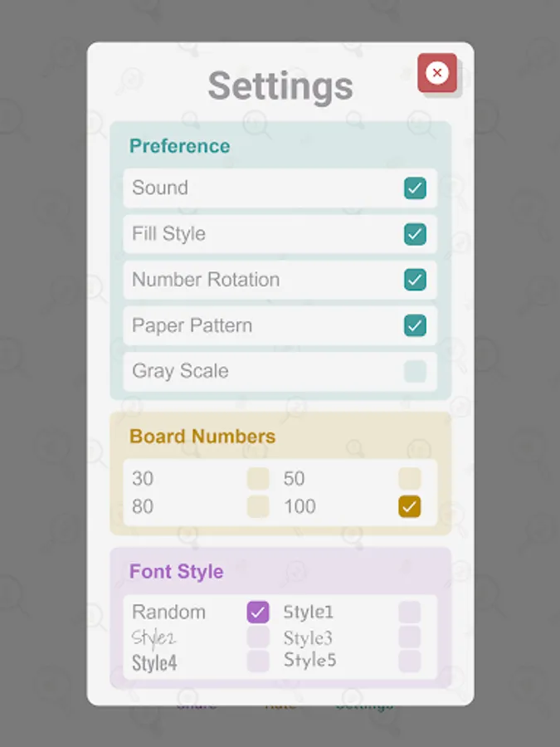Click the Sound preference row label
560x747 pixels.
tap(160, 188)
